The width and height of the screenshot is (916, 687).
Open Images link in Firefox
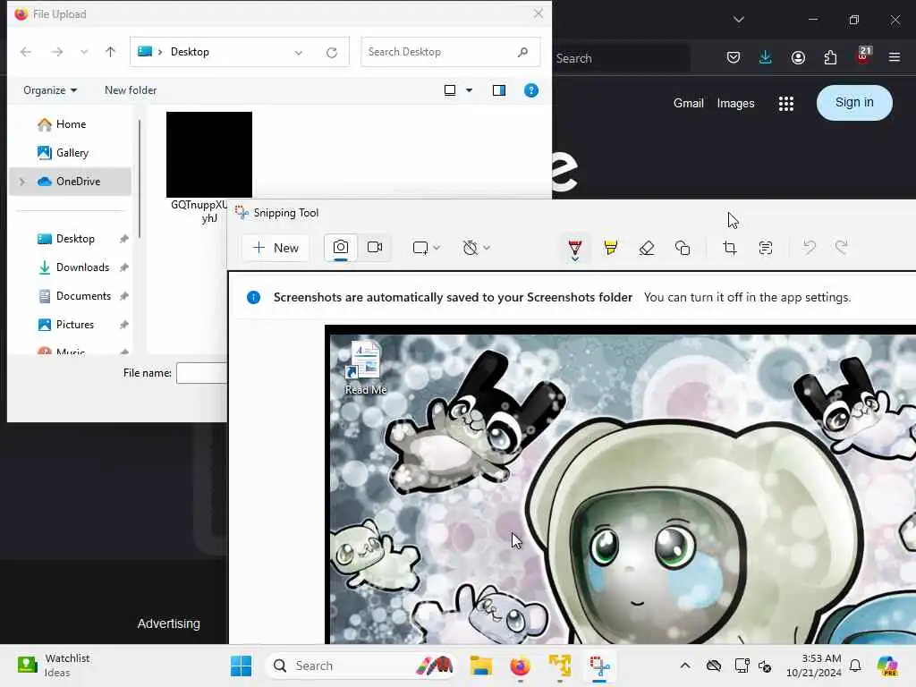(x=735, y=104)
